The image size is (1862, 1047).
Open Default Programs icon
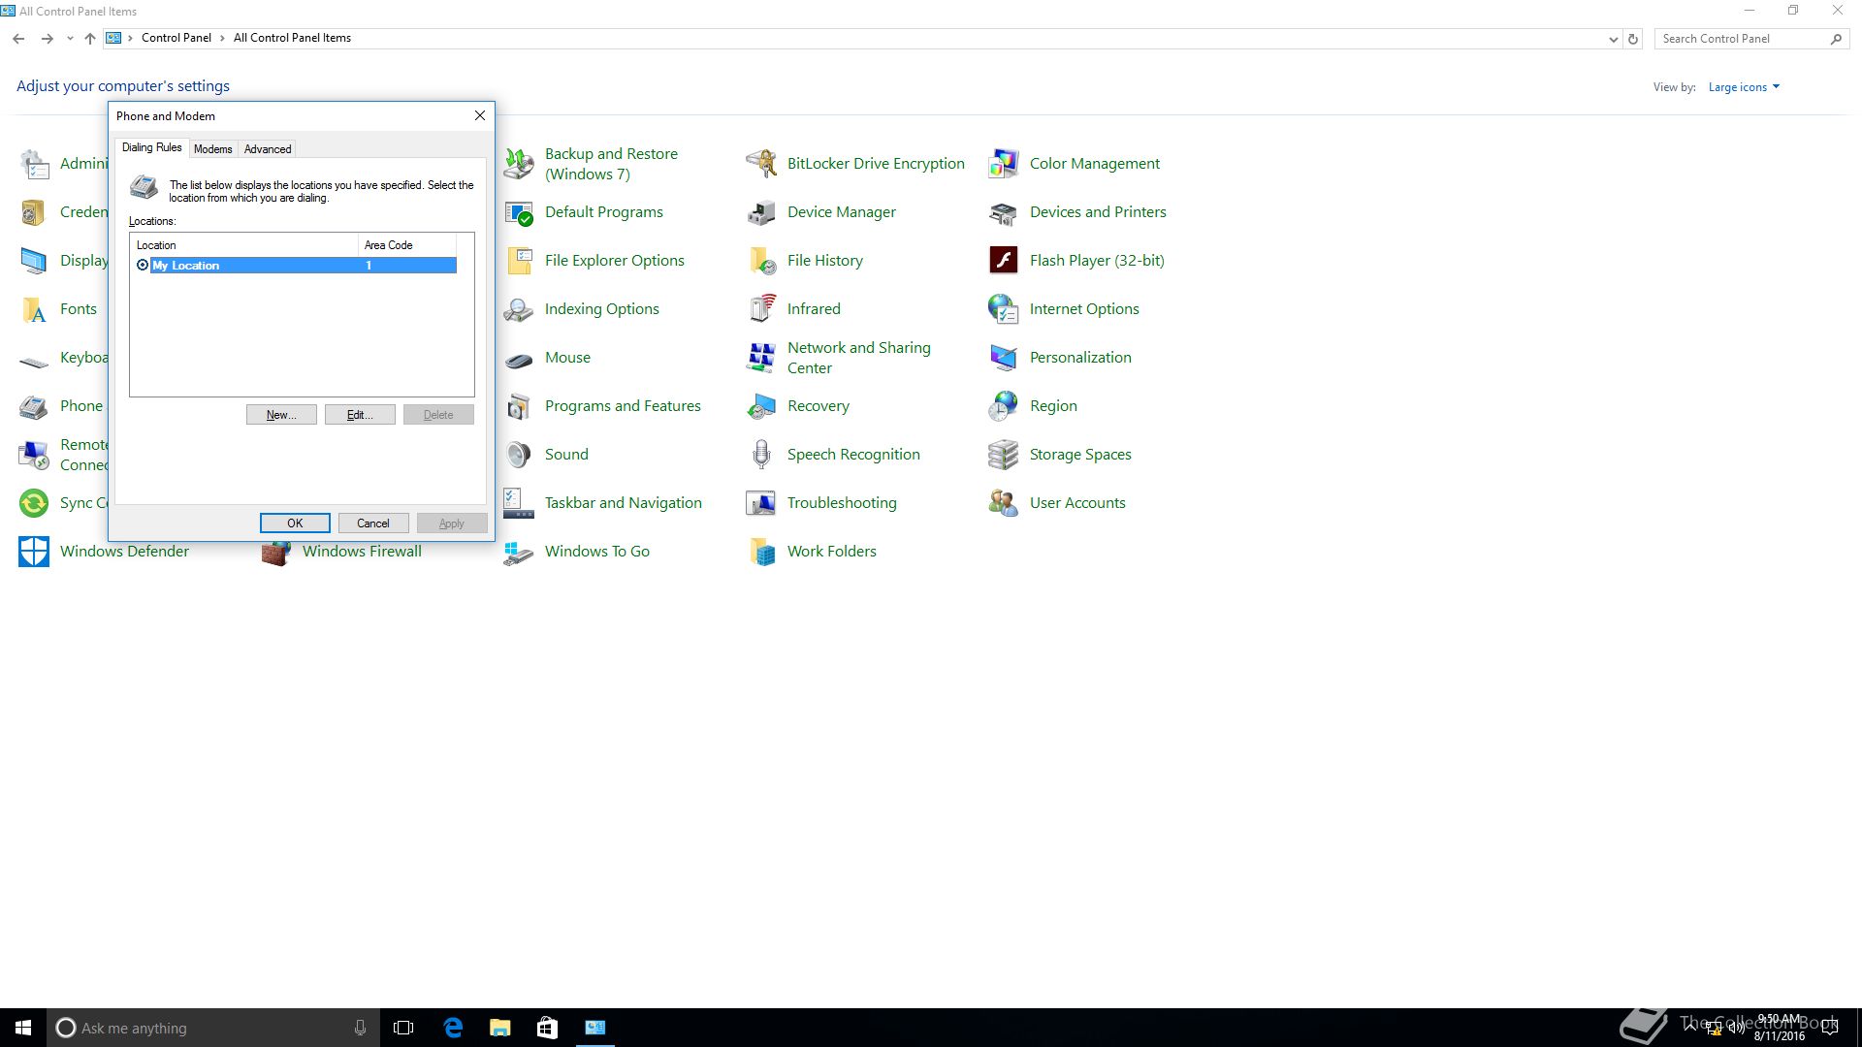[519, 212]
